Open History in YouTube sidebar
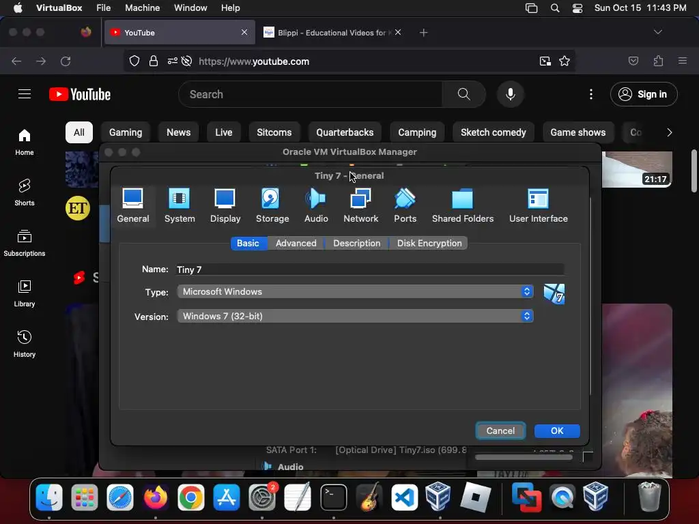 (x=25, y=344)
